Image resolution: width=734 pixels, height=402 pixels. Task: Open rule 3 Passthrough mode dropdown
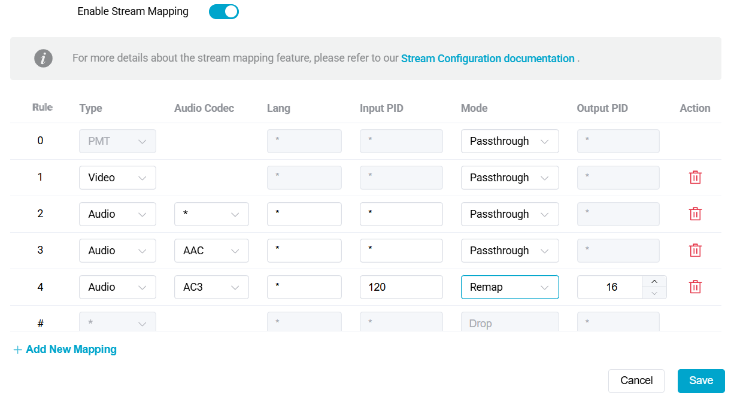509,251
